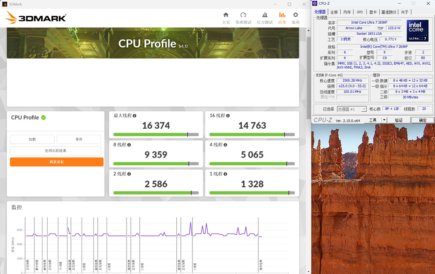The height and width of the screenshot is (274, 435).
Task: Click the info icon beside 2 线程
Action: tap(129, 174)
